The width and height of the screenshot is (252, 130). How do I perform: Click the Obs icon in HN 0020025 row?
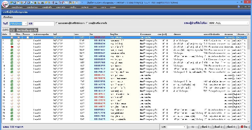19,78
